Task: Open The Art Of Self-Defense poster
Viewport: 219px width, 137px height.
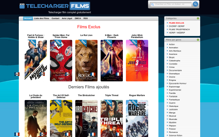Action: [x=61, y=119]
